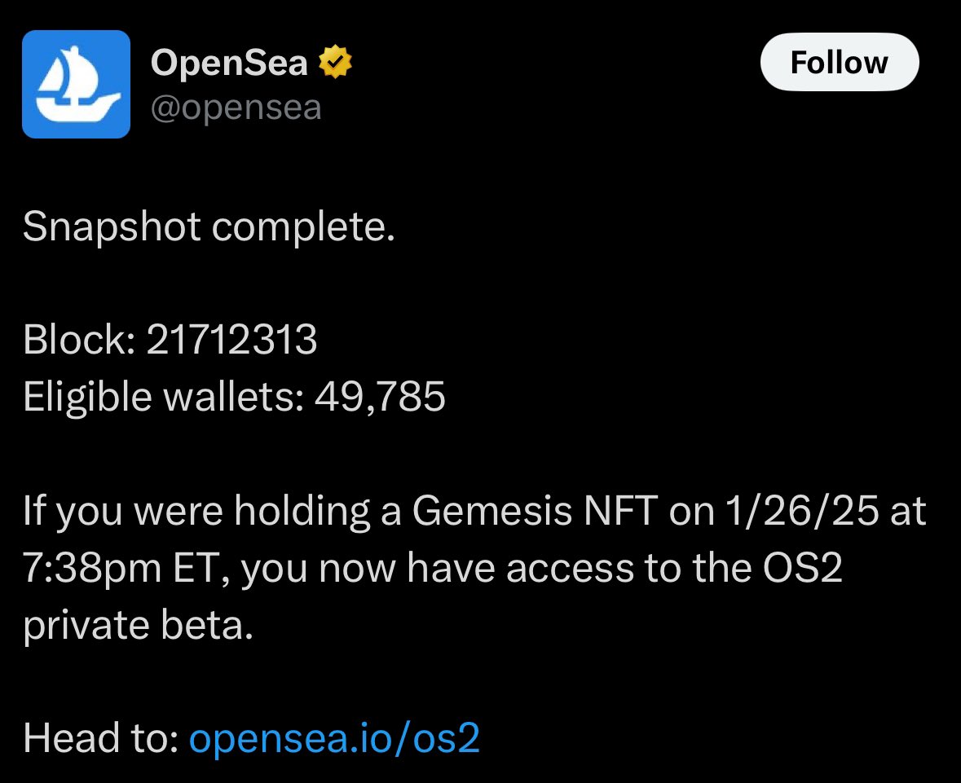Screen dimensions: 961x783
Task: Open the opensea.io/os2 link
Action: pyautogui.click(x=334, y=738)
